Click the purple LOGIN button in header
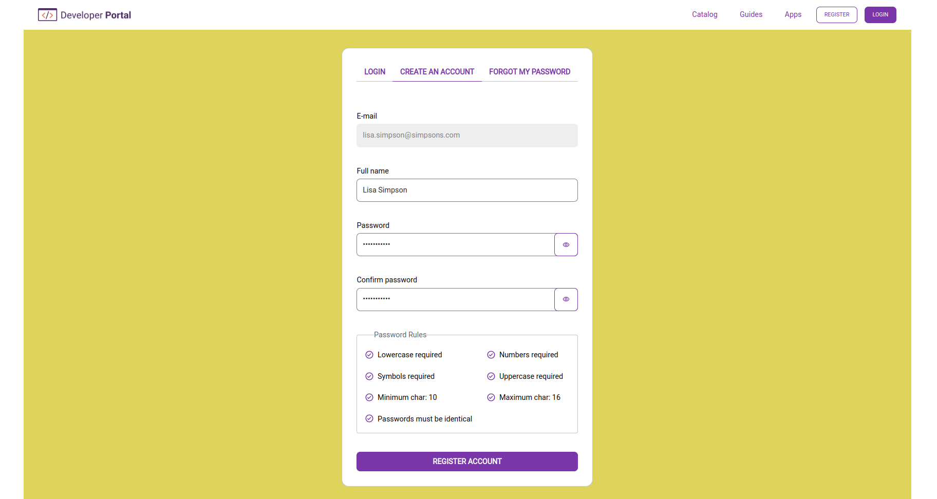 [x=880, y=14]
